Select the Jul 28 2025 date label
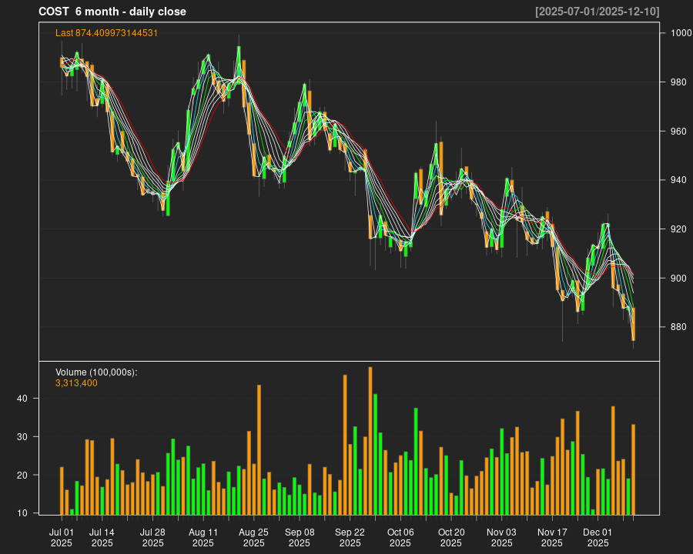The image size is (693, 554). coord(152,537)
